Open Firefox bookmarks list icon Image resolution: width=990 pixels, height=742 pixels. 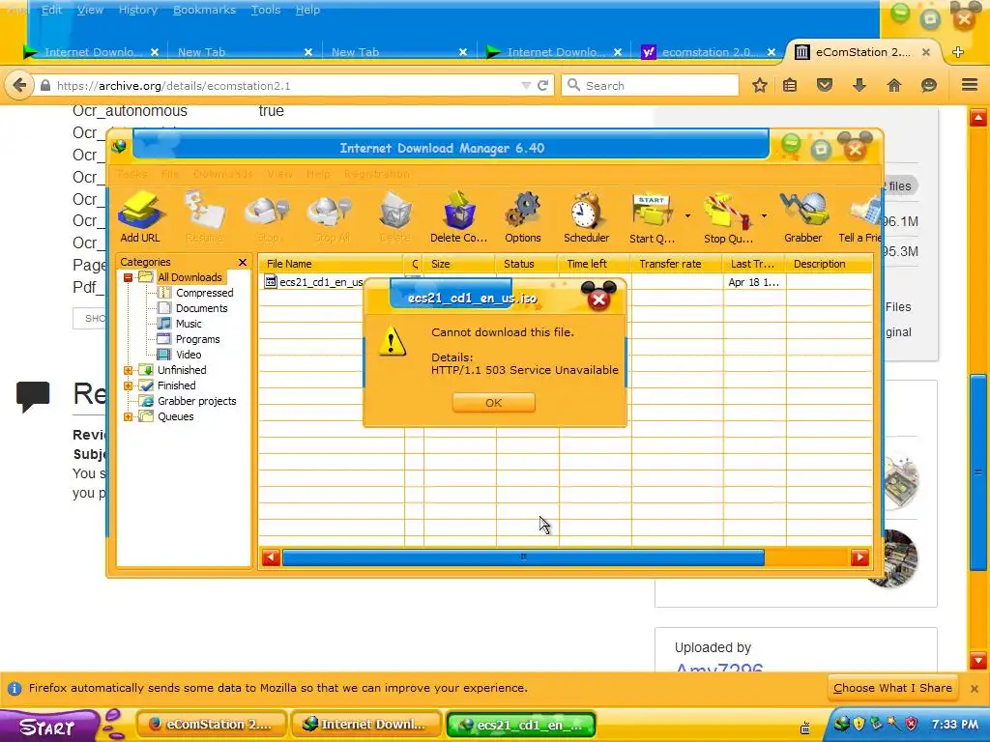pos(790,85)
